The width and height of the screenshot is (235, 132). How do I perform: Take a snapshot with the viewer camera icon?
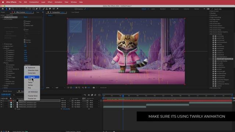point(94,88)
